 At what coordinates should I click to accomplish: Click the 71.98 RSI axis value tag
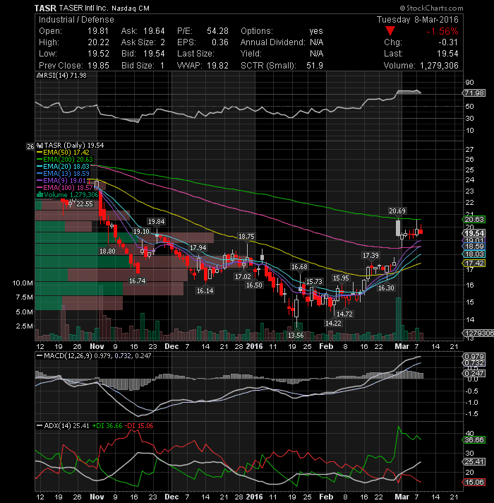coord(474,93)
